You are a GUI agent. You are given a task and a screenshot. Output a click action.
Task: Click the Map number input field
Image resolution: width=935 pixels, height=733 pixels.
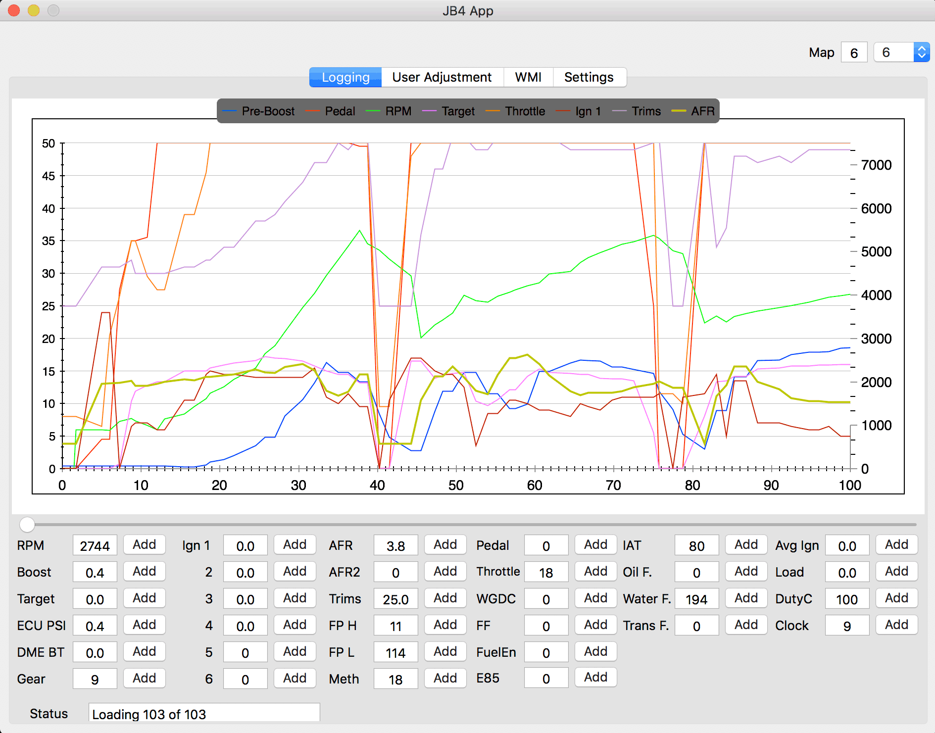(854, 53)
